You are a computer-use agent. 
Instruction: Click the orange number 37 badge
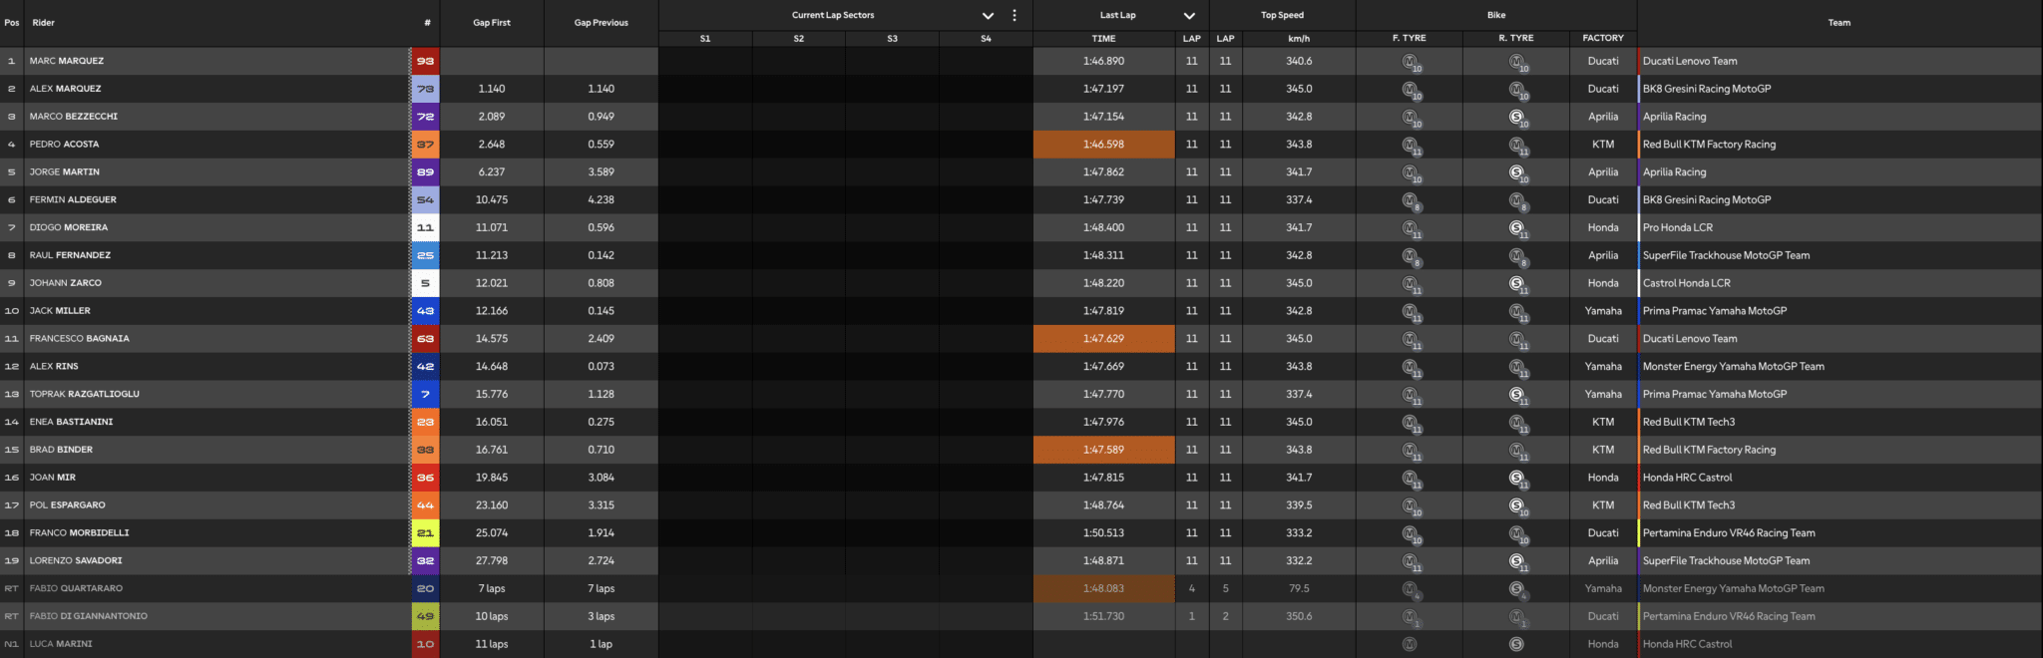(x=425, y=145)
